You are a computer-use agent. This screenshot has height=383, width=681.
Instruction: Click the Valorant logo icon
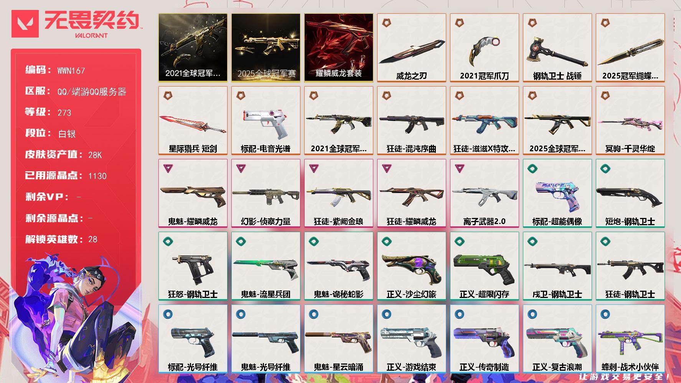tap(25, 24)
